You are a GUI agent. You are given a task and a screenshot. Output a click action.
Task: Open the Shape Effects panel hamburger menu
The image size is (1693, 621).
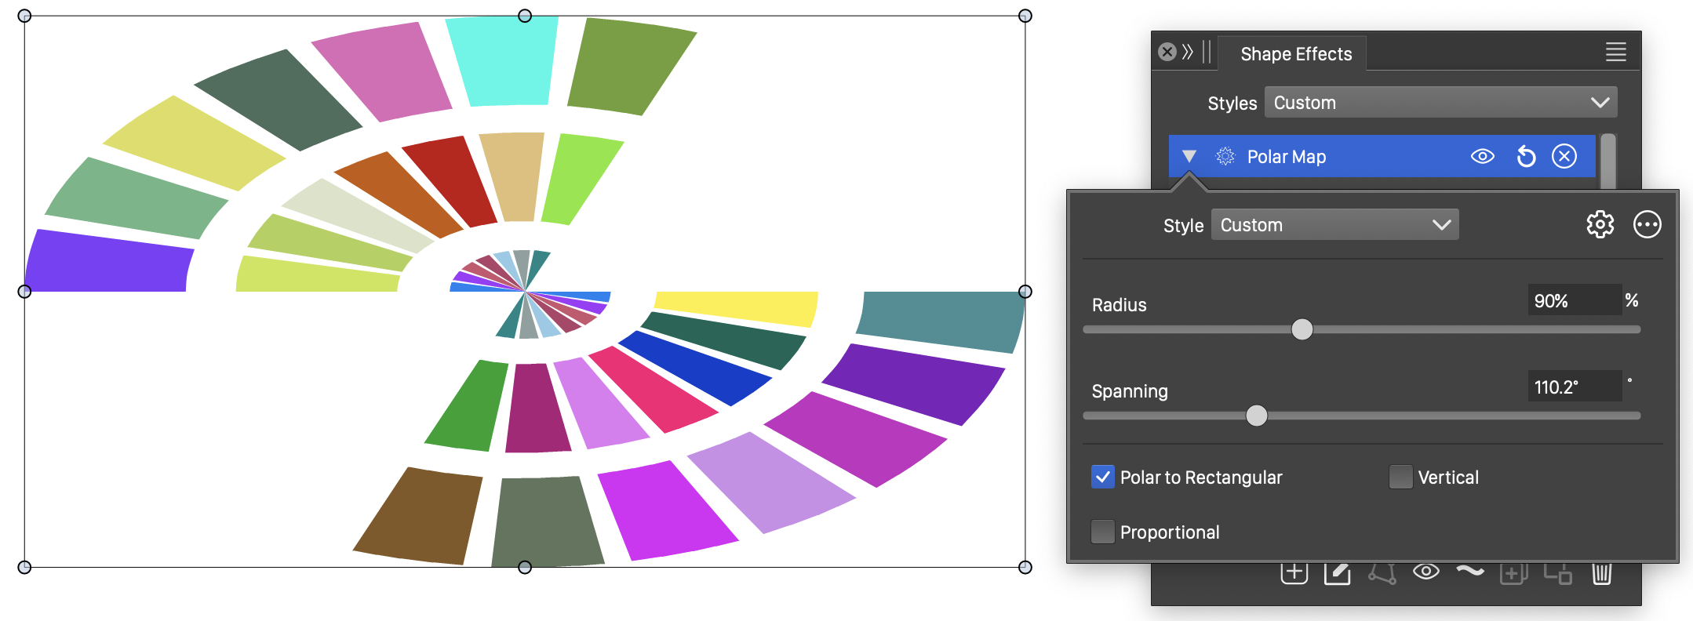coord(1615,53)
